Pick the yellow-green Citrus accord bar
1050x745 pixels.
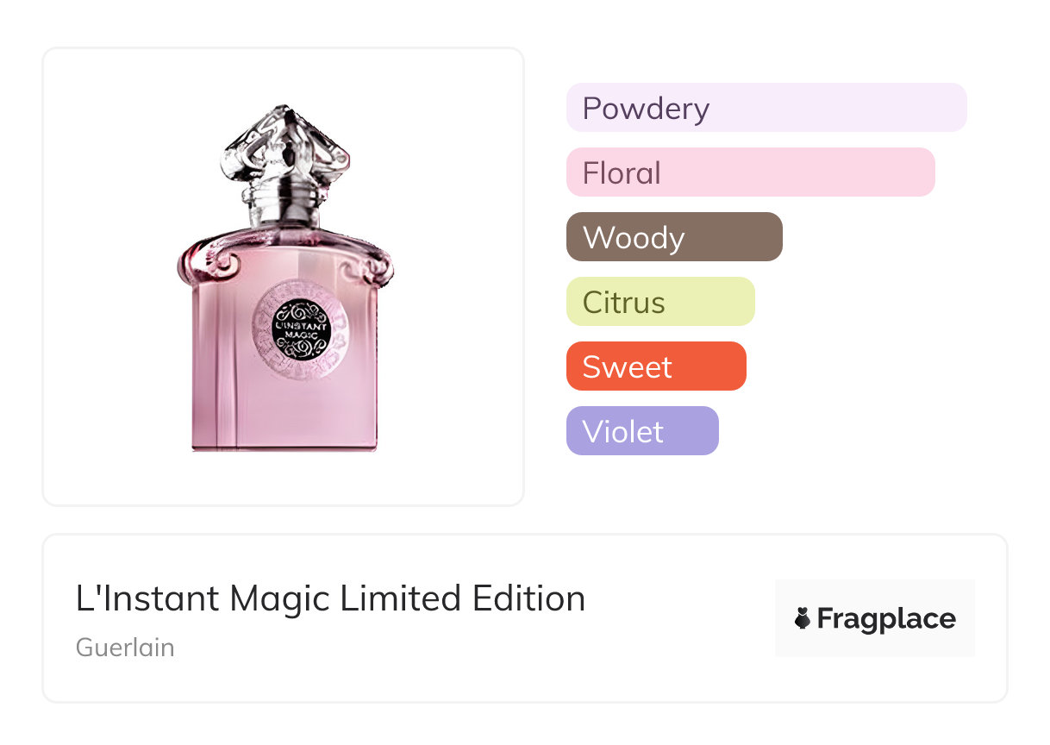[660, 302]
